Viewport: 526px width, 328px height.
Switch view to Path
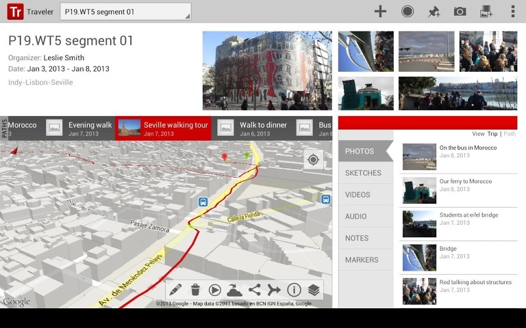tap(510, 134)
